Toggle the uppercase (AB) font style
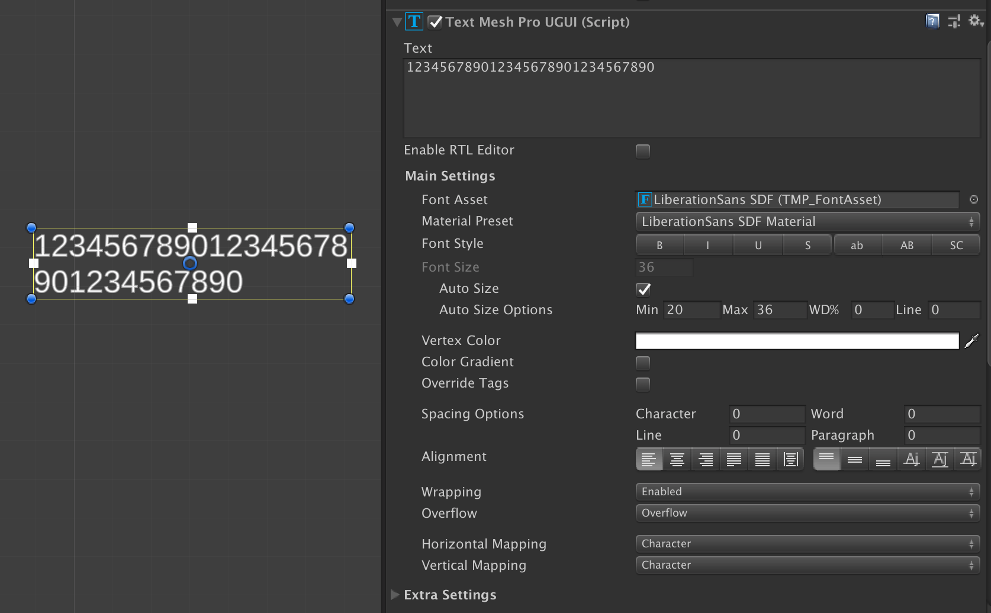Image resolution: width=991 pixels, height=613 pixels. [907, 245]
